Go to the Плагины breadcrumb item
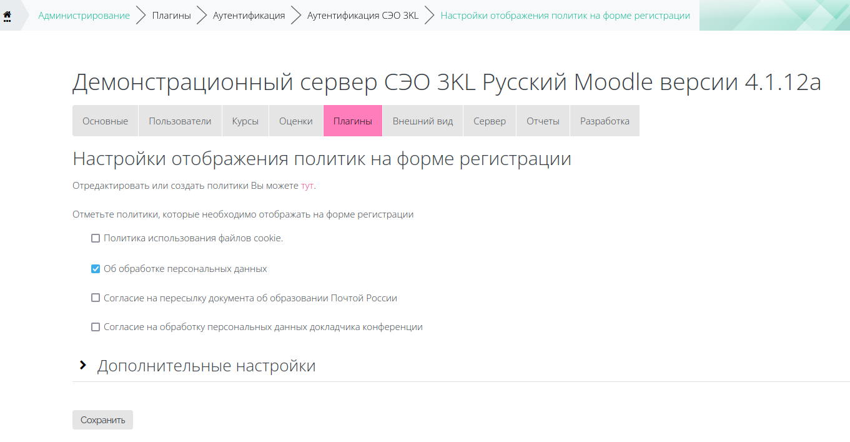 click(x=172, y=16)
